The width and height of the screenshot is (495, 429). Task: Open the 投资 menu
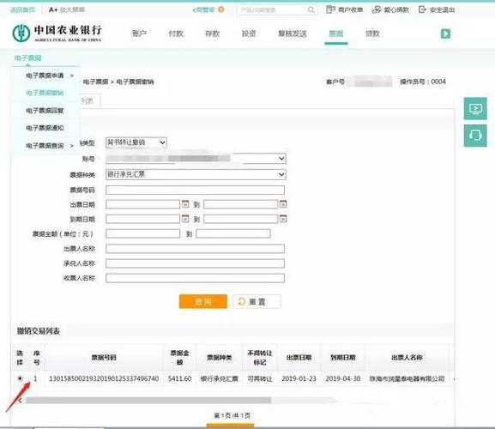(249, 33)
